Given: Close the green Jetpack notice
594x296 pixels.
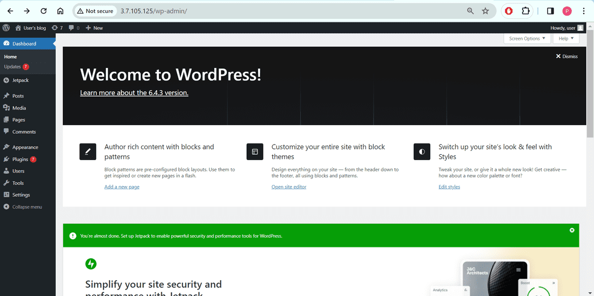Looking at the screenshot, I should (572, 230).
